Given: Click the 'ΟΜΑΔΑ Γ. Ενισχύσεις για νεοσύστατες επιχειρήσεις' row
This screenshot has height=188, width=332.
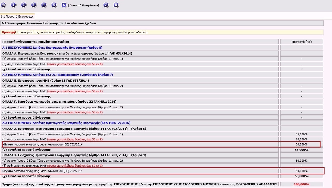Looking at the screenshot, I should [x=59, y=102].
